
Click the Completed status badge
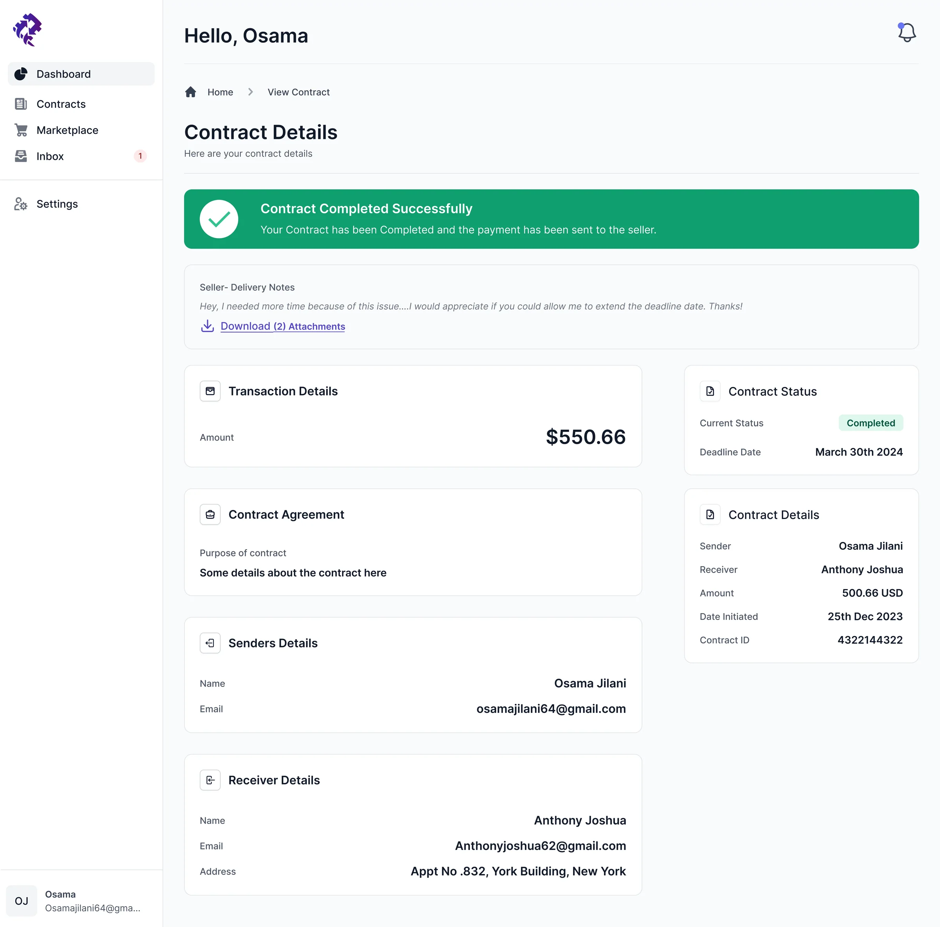[x=870, y=423]
